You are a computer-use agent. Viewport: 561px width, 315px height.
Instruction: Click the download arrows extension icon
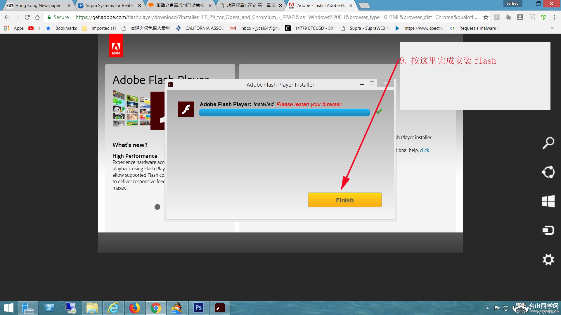point(508,17)
